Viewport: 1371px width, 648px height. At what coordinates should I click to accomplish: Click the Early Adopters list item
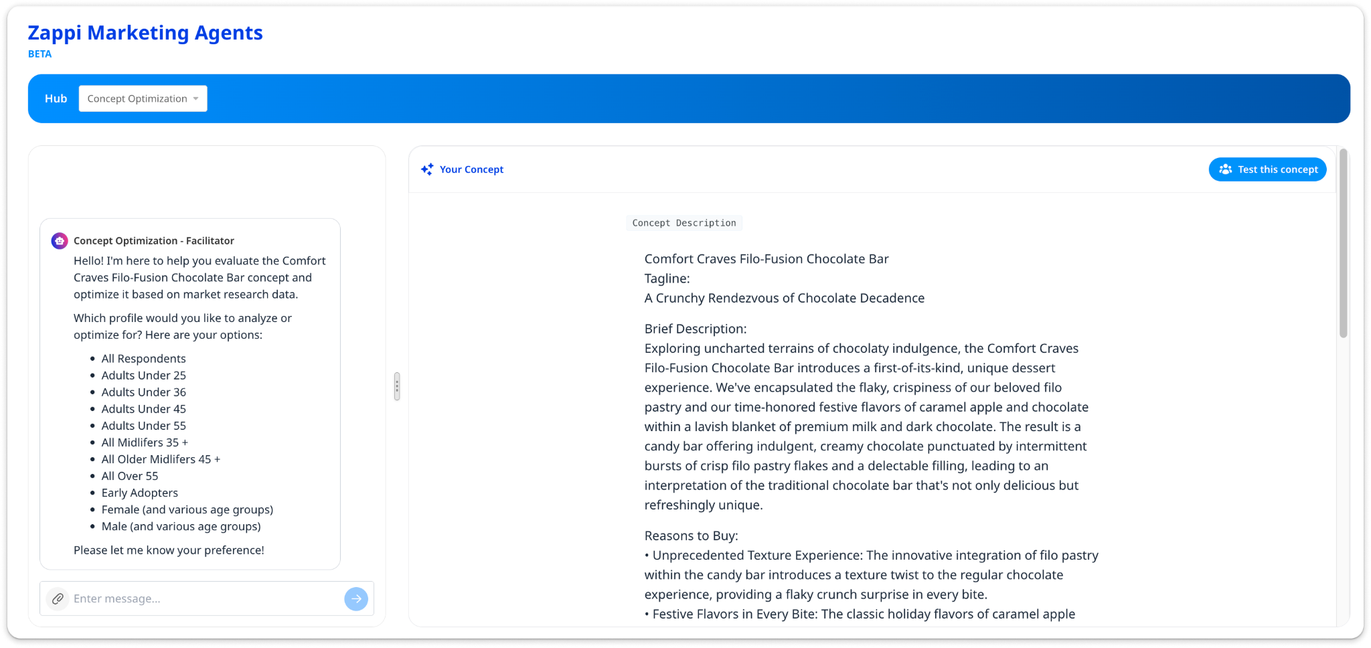tap(140, 493)
